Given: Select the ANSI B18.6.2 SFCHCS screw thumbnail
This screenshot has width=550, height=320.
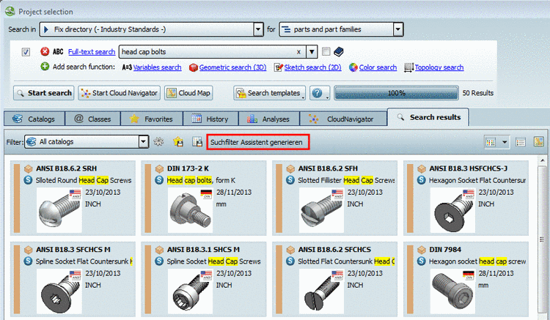Looking at the screenshot, I should tap(322, 291).
